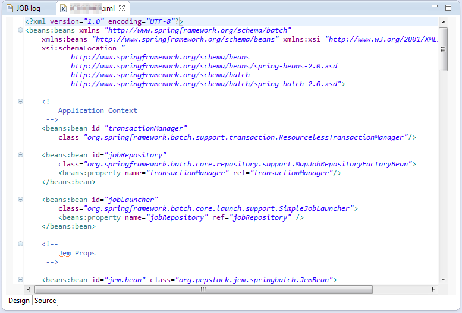
Task: Click the "transactionManager" bean id value
Action: (146, 128)
